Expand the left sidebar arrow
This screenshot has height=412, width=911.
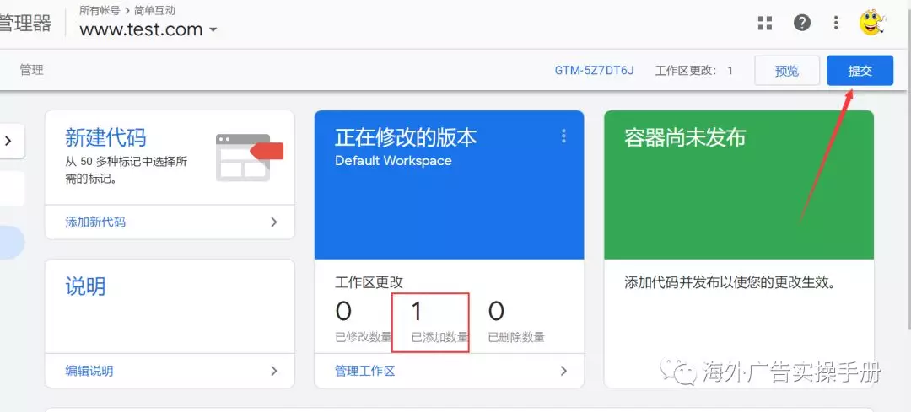coord(9,142)
